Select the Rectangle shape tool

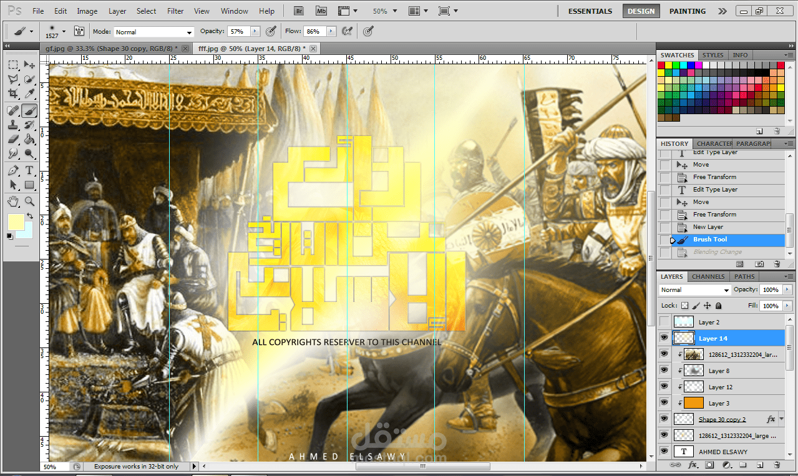click(x=29, y=185)
